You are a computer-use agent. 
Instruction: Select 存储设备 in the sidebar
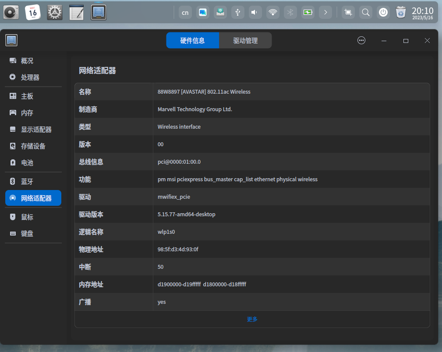click(x=33, y=146)
